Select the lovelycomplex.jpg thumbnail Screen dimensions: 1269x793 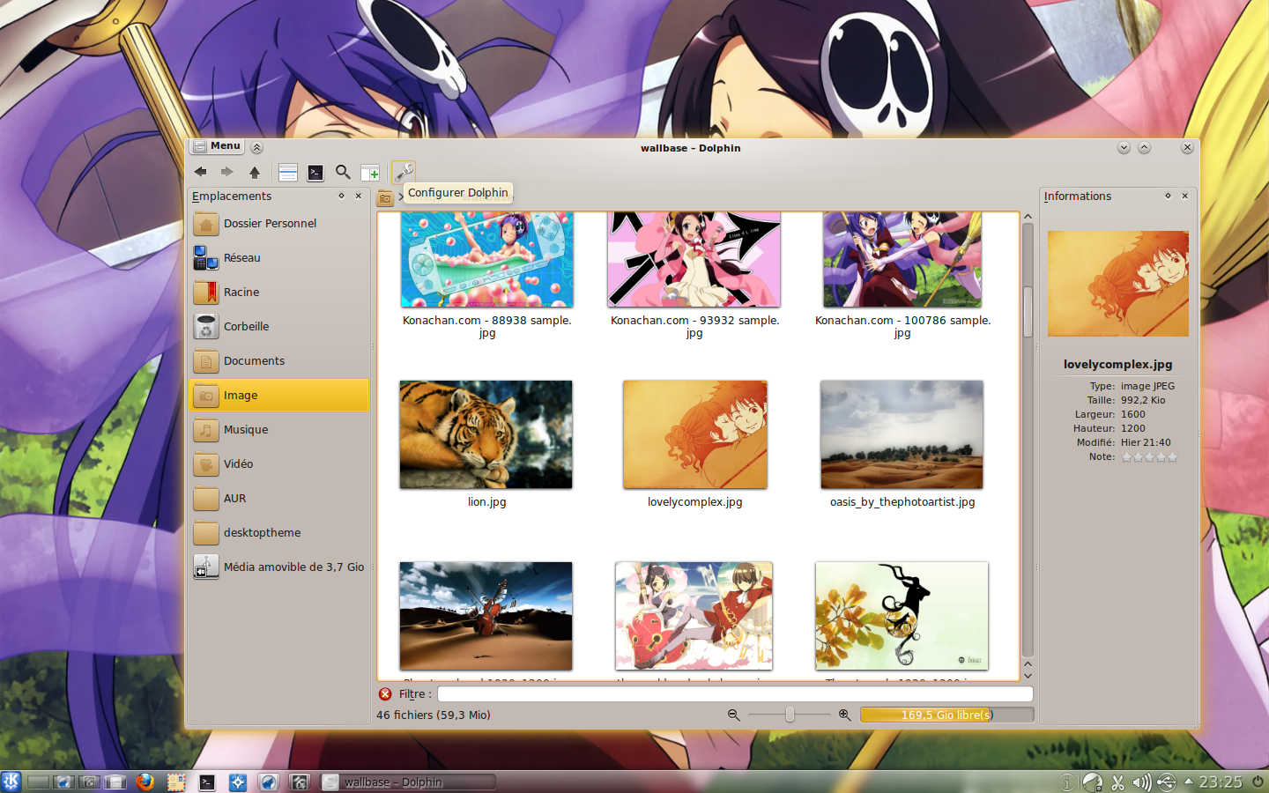[x=695, y=434]
